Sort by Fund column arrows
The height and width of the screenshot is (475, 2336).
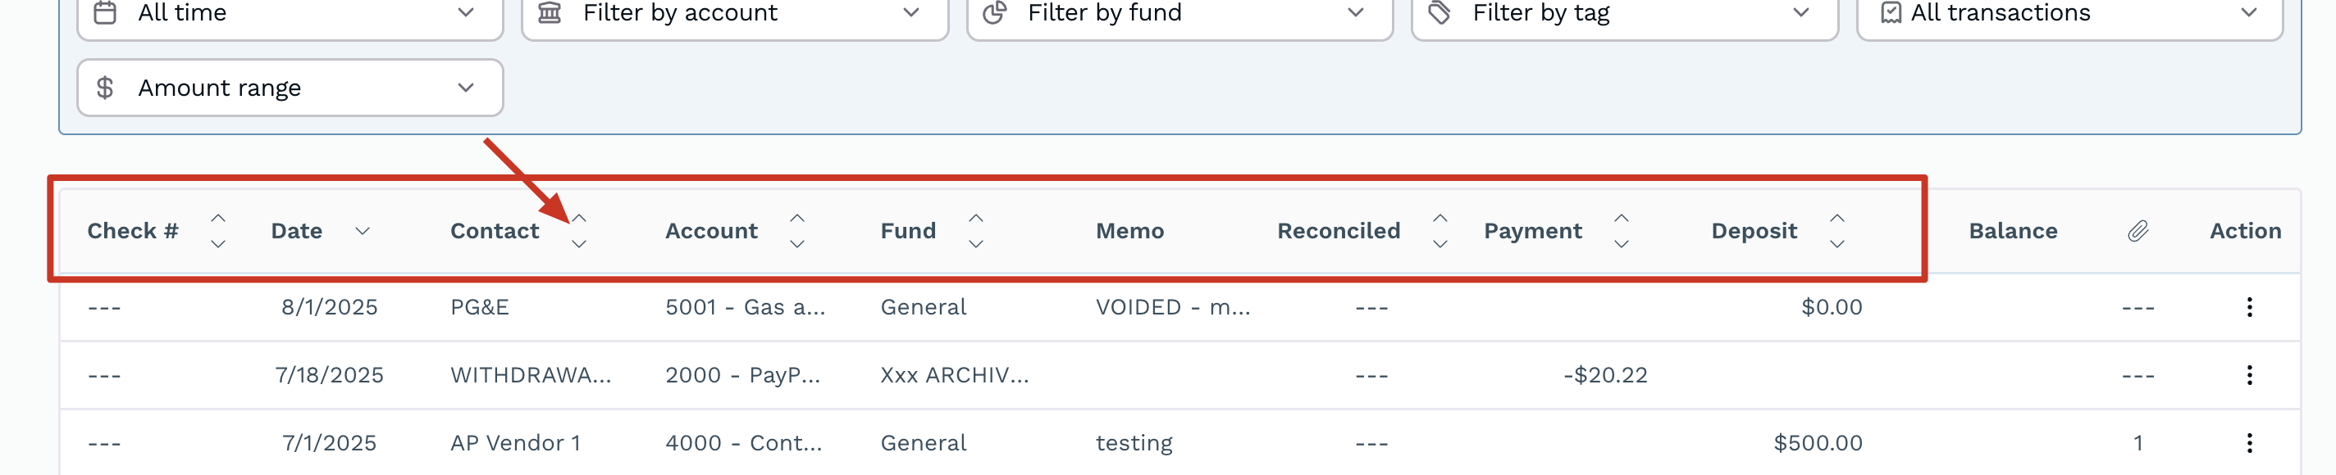[x=976, y=232]
